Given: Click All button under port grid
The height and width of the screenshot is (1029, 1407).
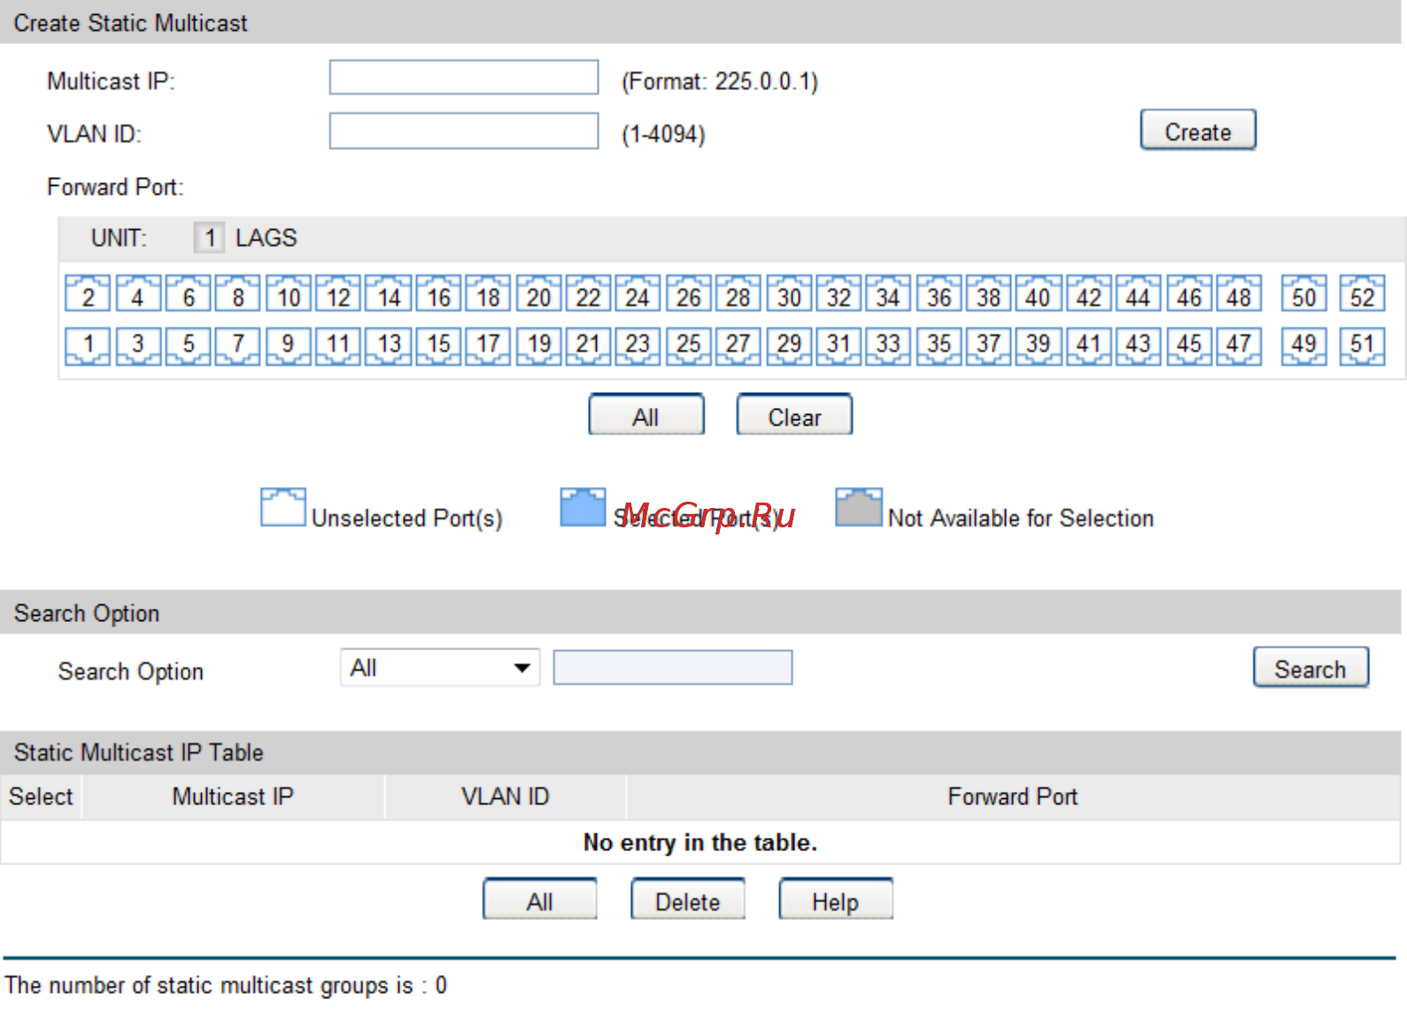Looking at the screenshot, I should (x=646, y=416).
